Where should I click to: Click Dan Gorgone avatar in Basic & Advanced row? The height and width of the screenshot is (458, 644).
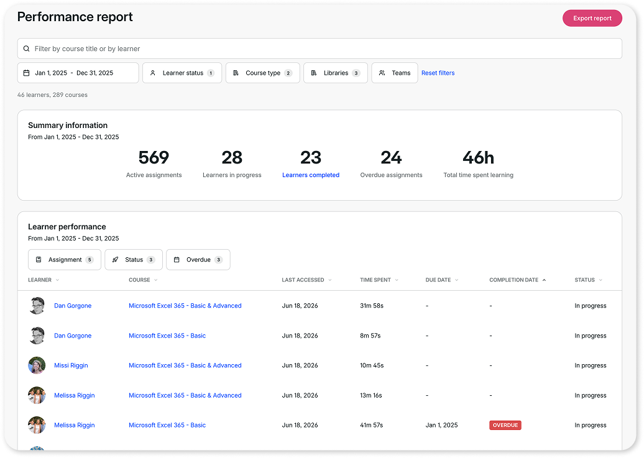[x=37, y=306]
